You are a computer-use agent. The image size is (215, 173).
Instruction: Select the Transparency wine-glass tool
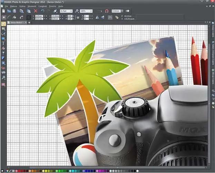pyautogui.click(x=3, y=53)
